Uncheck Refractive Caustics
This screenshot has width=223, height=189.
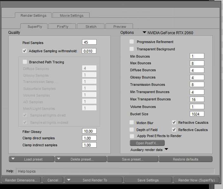[174, 123]
